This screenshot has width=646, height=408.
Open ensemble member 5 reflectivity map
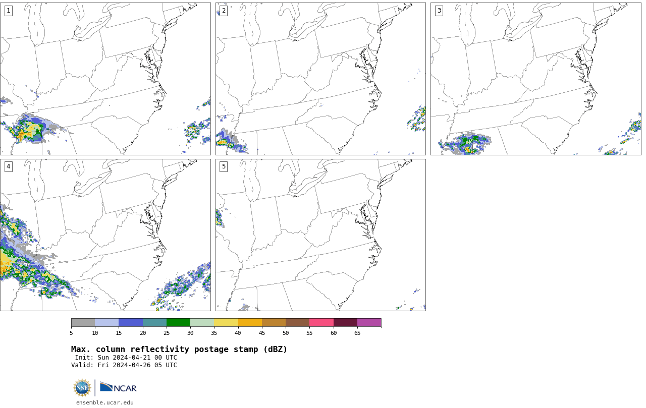click(x=320, y=235)
